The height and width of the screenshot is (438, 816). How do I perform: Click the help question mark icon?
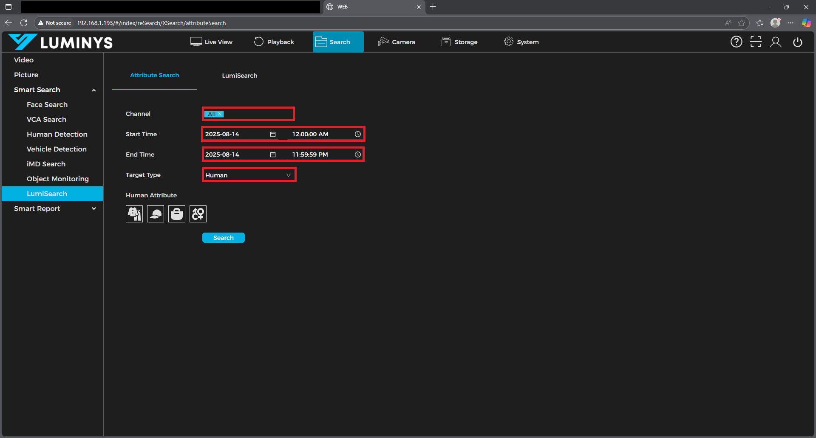click(736, 42)
